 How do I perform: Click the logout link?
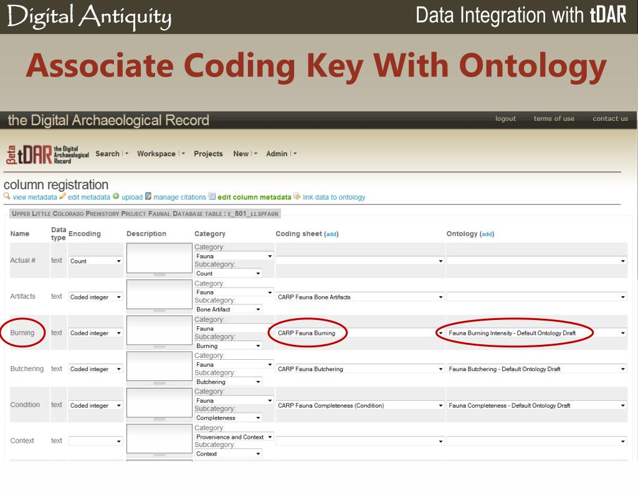[505, 118]
